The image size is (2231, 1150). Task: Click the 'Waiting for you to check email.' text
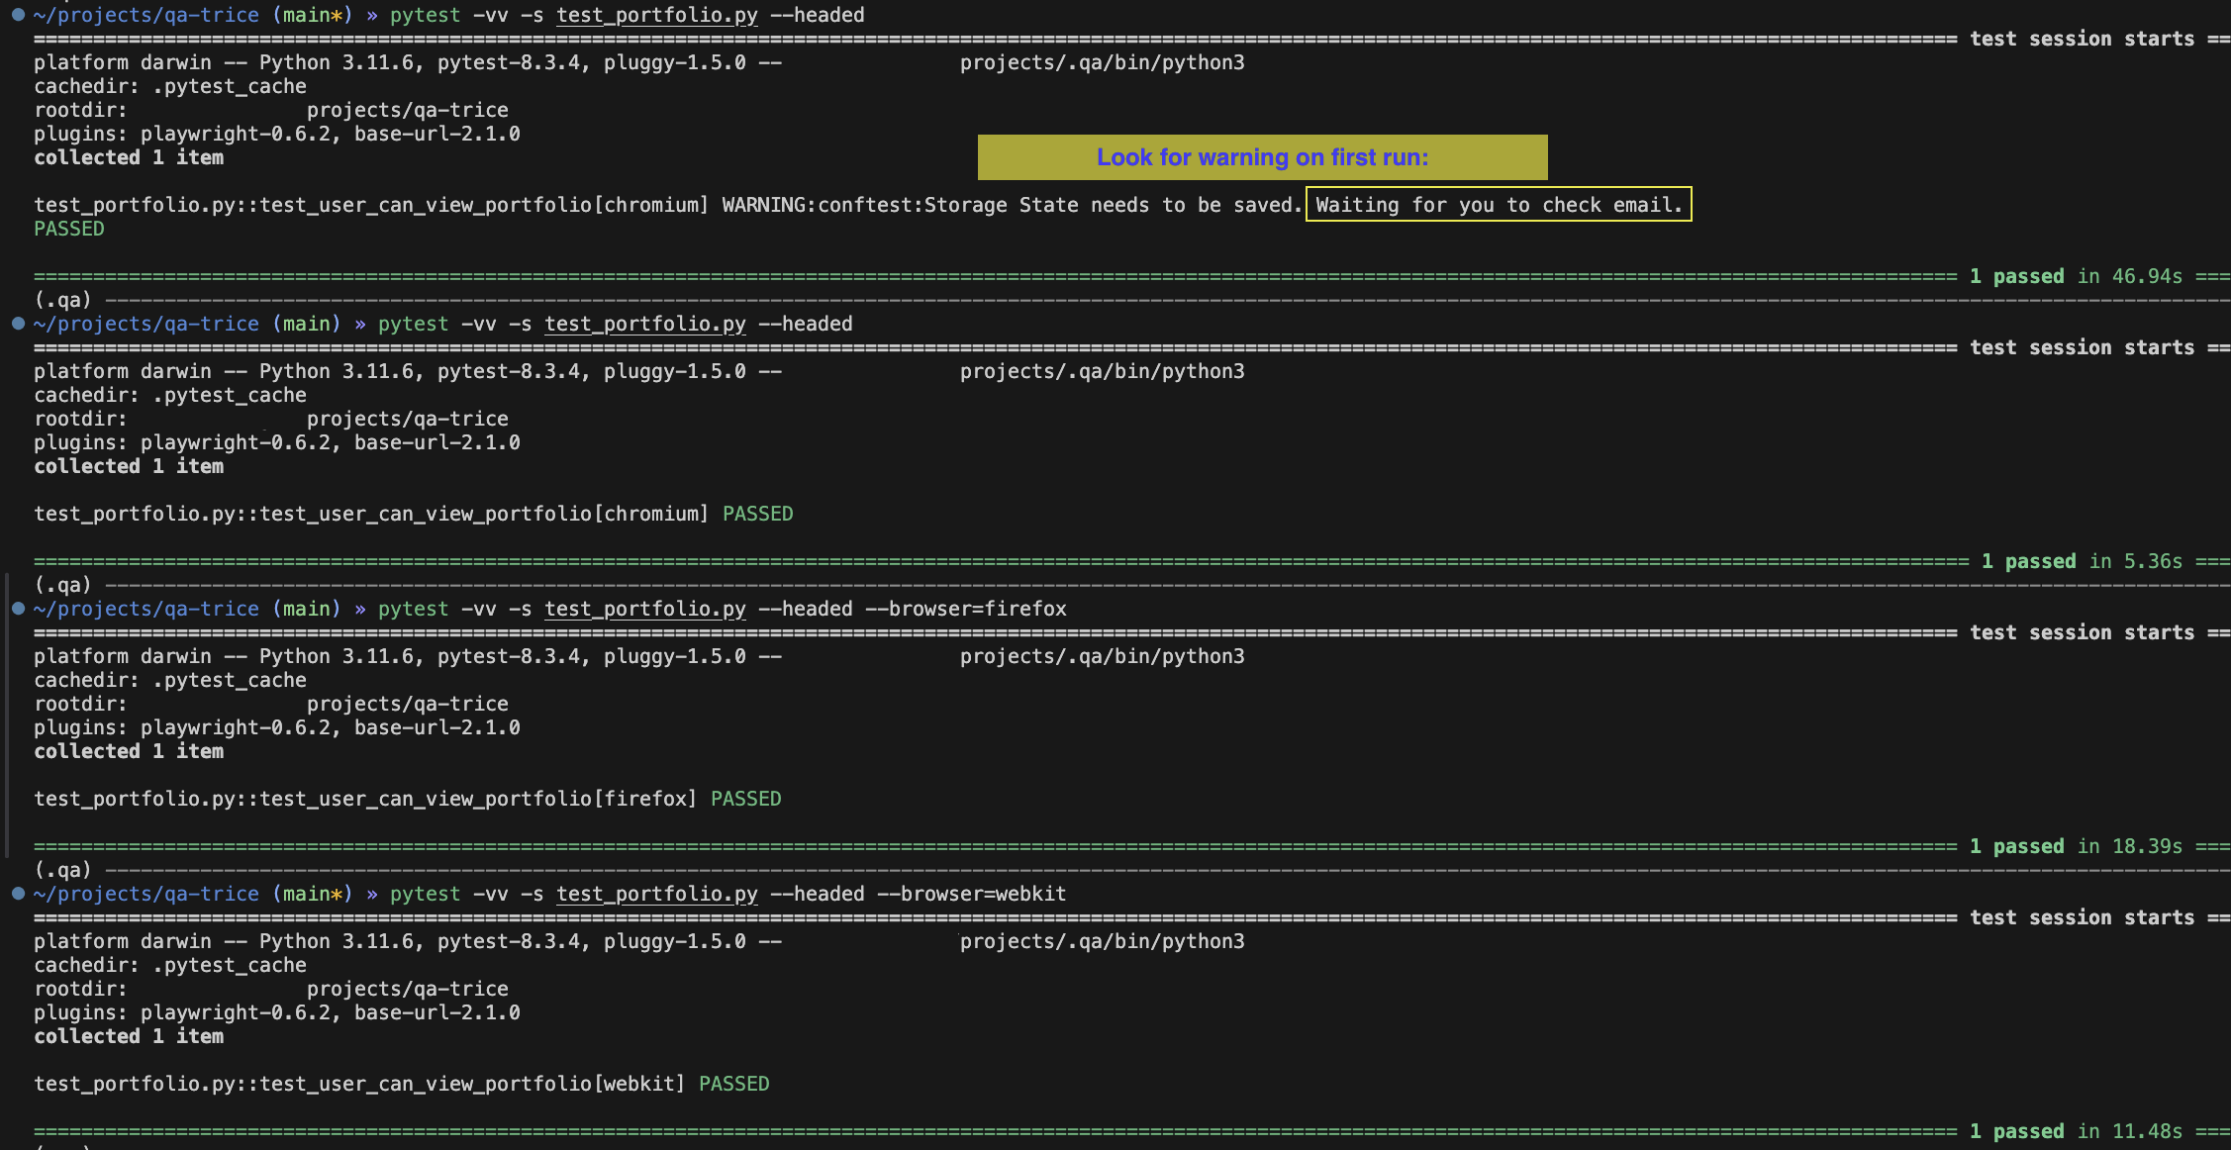(1499, 205)
